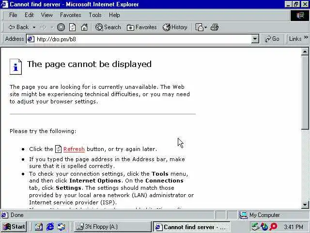The width and height of the screenshot is (310, 233).
Task: Click the globe system tray icon
Action: tap(264, 227)
